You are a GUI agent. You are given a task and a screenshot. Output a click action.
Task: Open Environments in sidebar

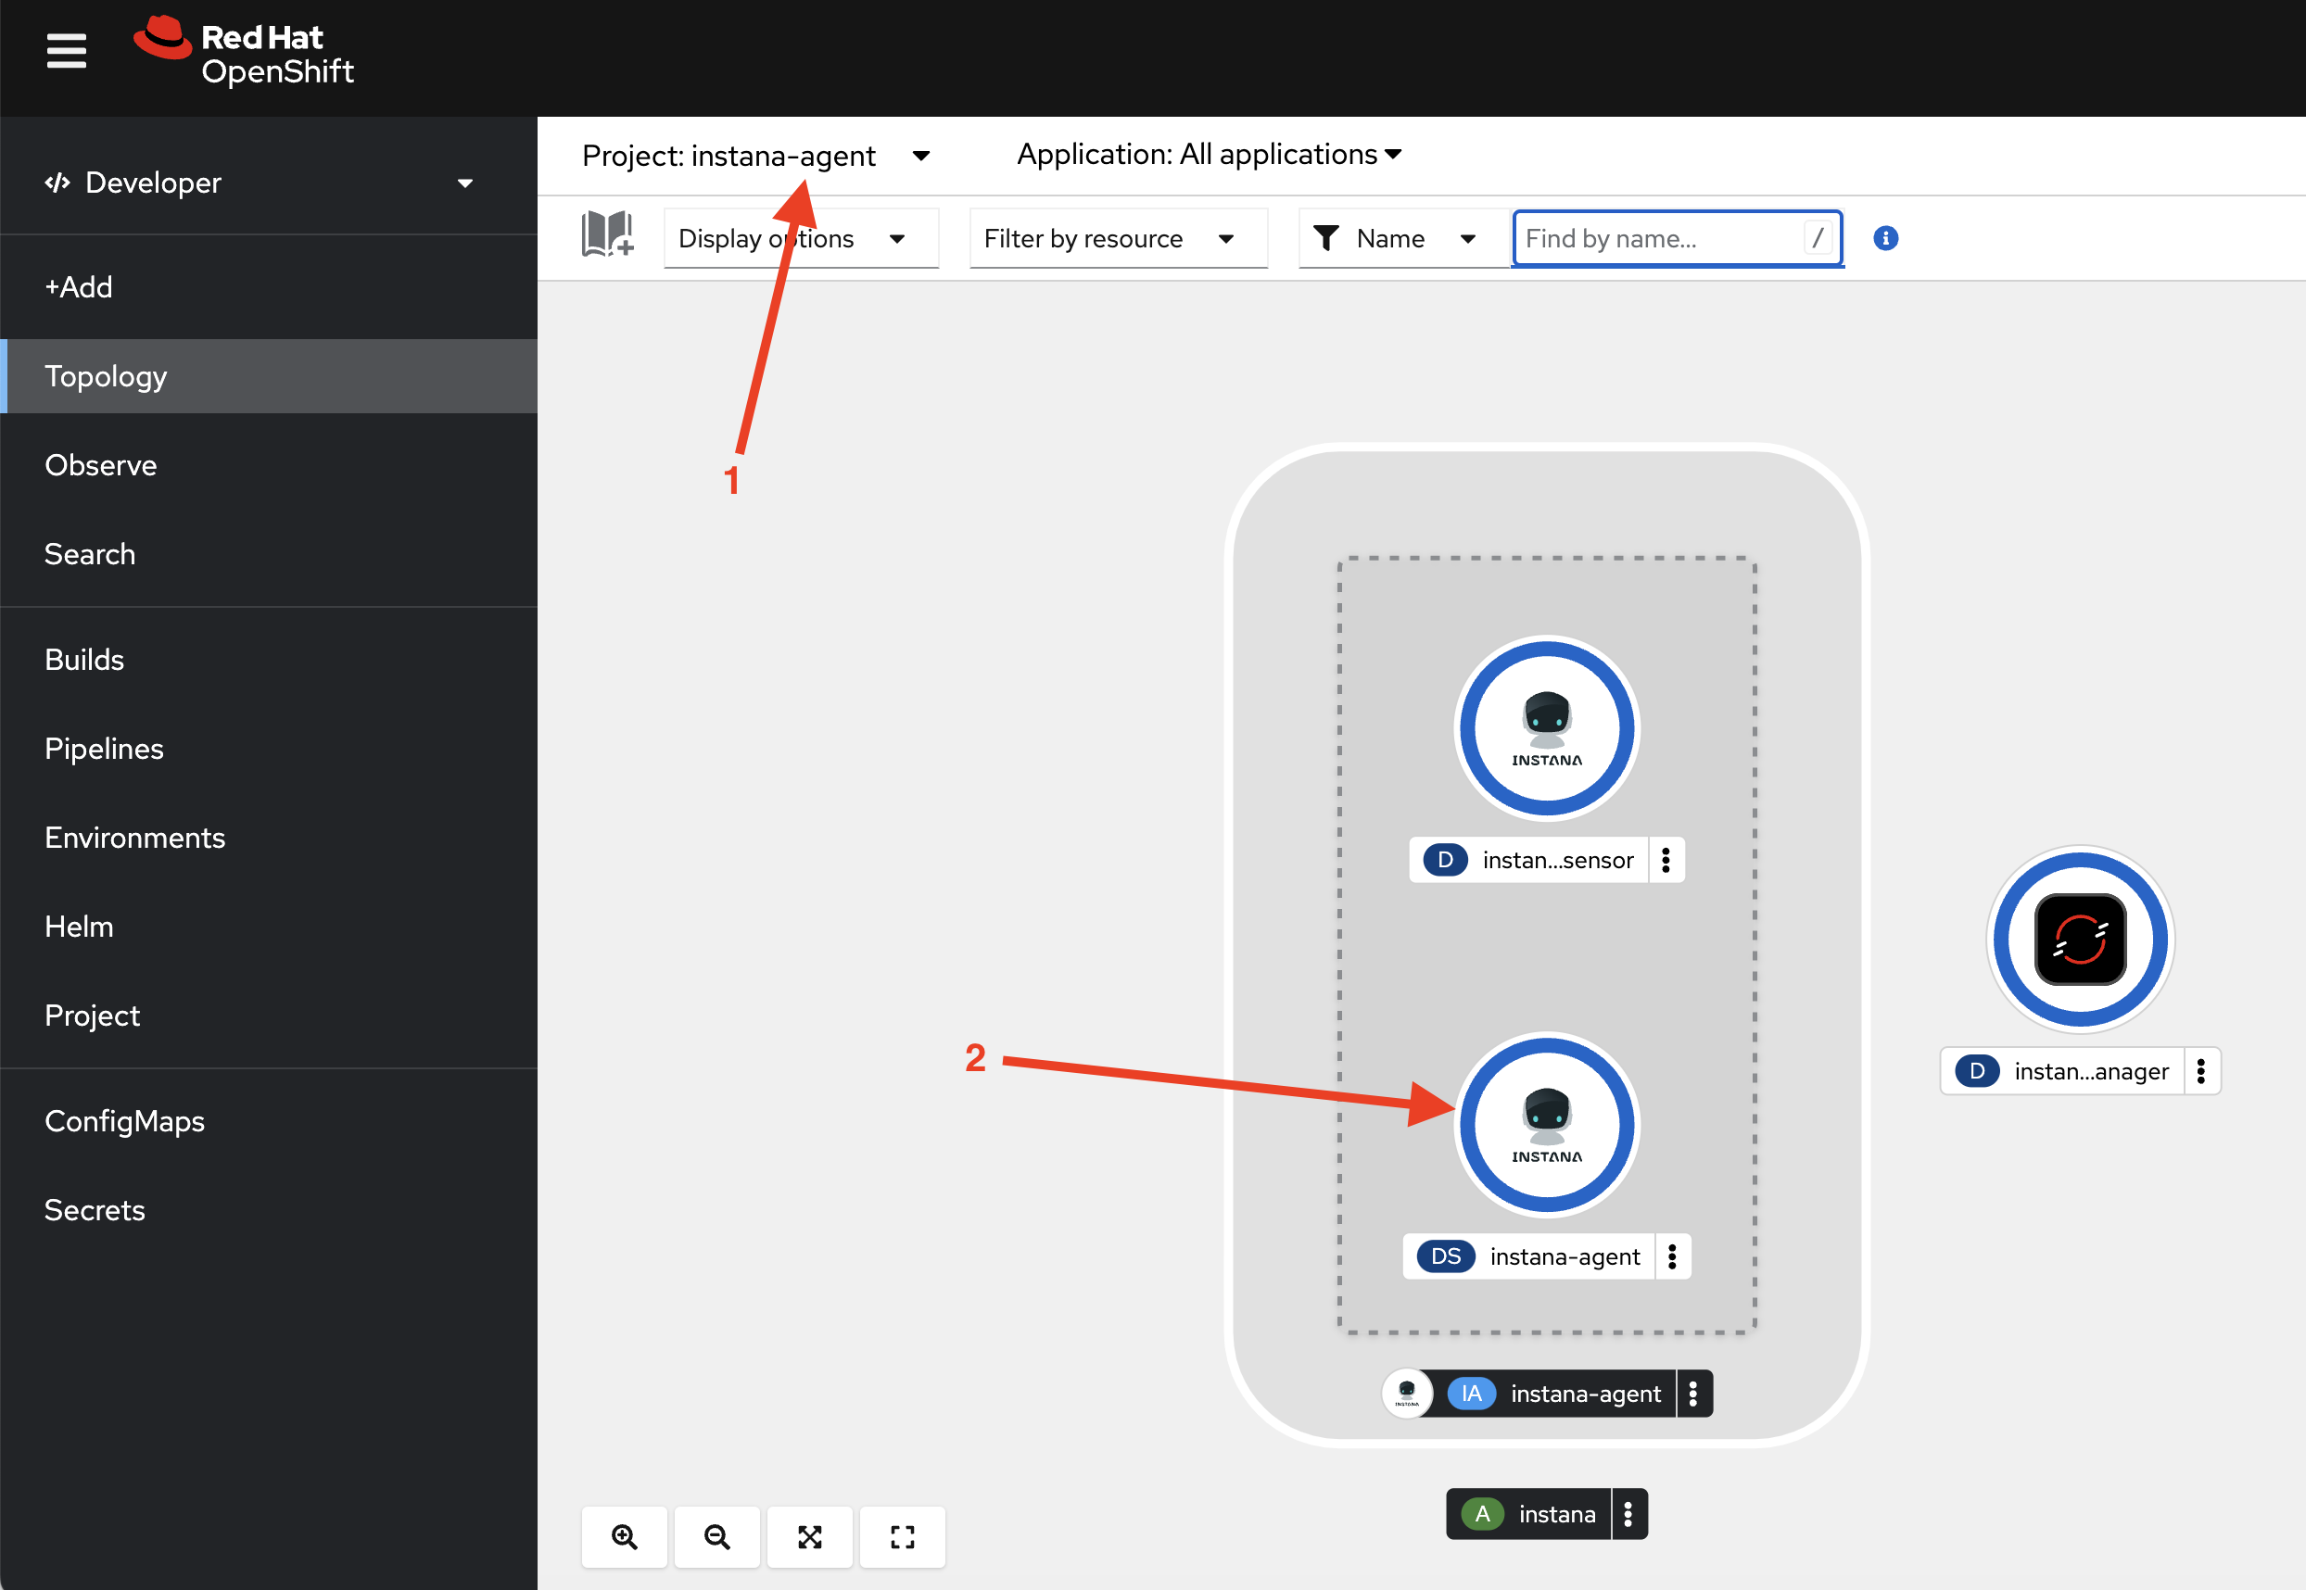click(x=269, y=837)
